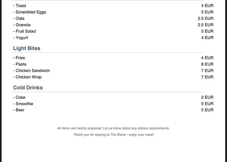The height and width of the screenshot is (162, 227).
Task: Select the Fries menu item
Action: click(20, 58)
